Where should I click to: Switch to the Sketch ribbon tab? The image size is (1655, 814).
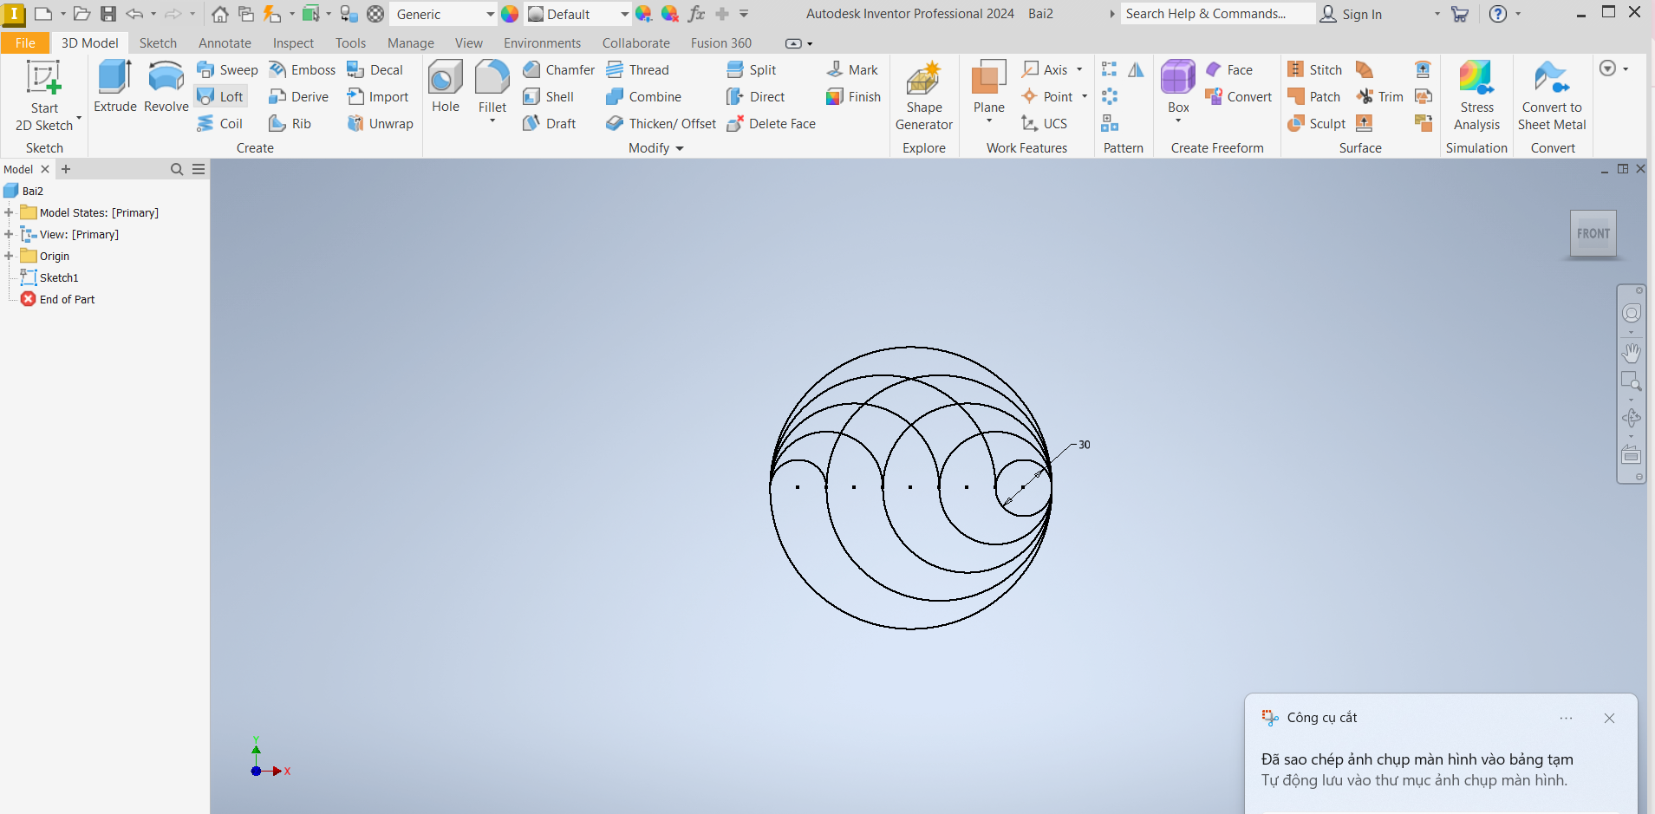[158, 43]
